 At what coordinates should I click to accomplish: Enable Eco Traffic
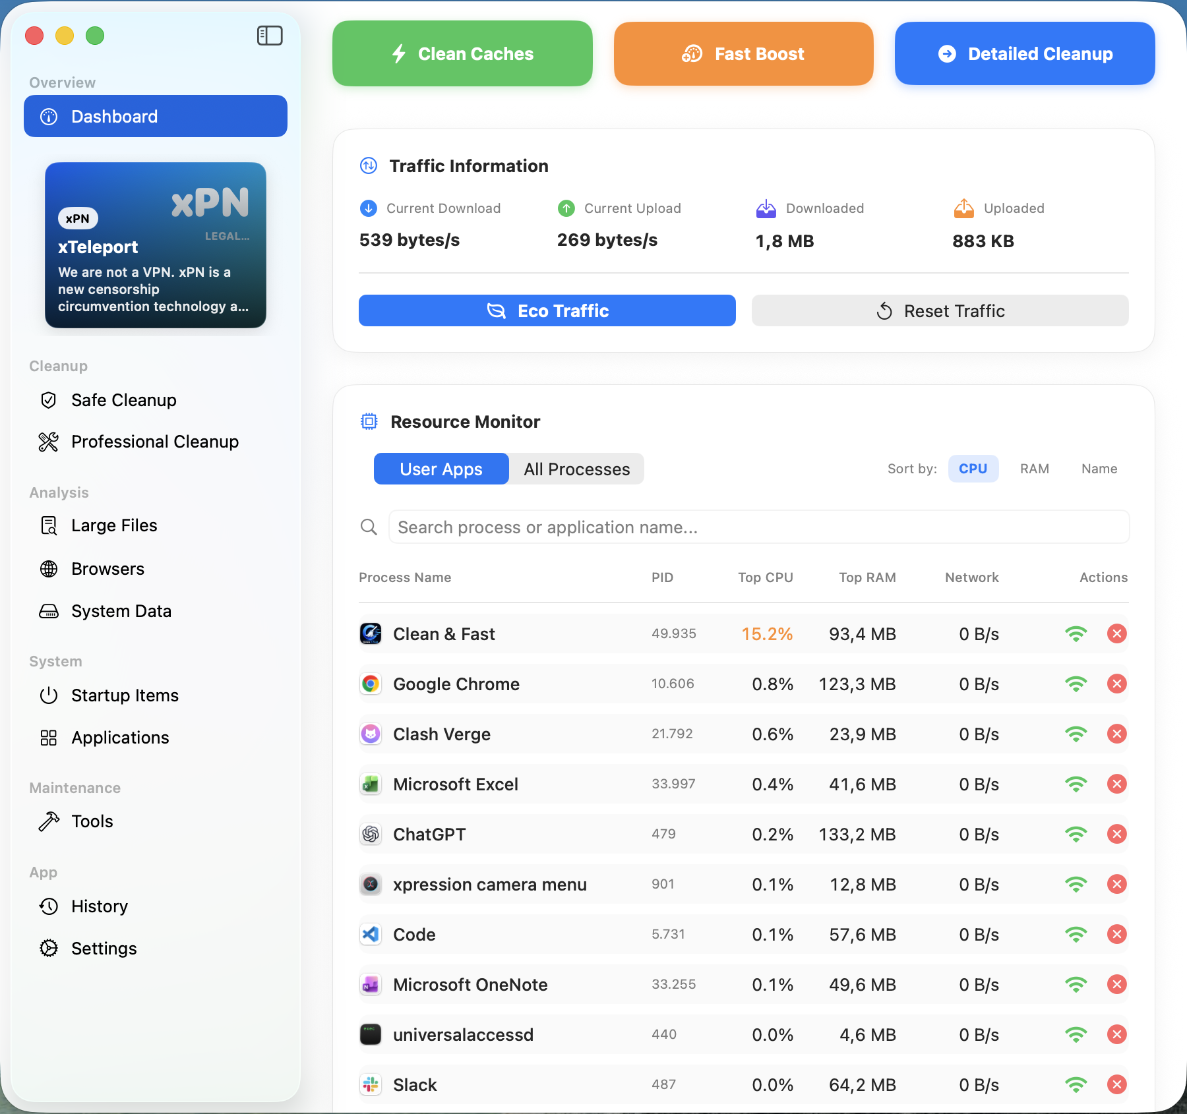point(547,310)
